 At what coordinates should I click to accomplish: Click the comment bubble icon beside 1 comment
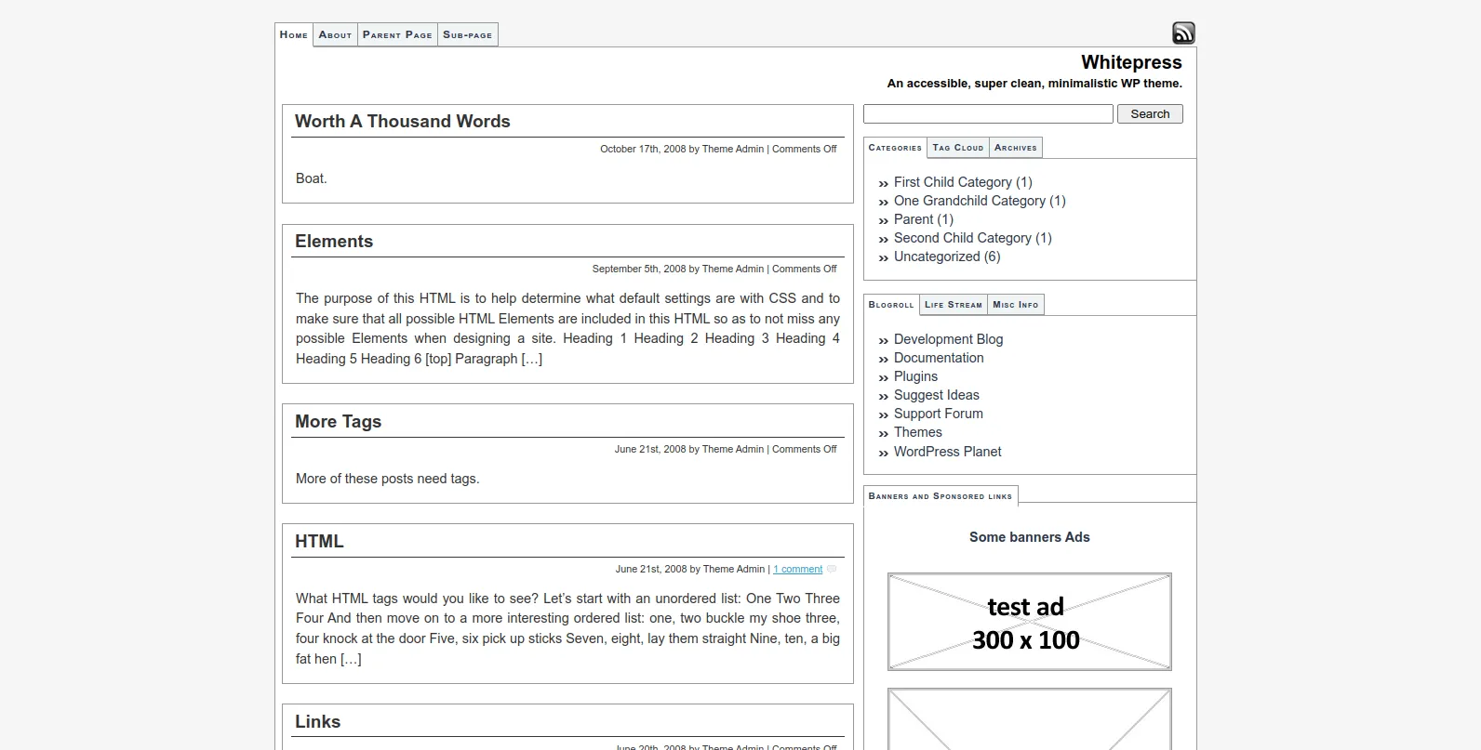coord(832,569)
